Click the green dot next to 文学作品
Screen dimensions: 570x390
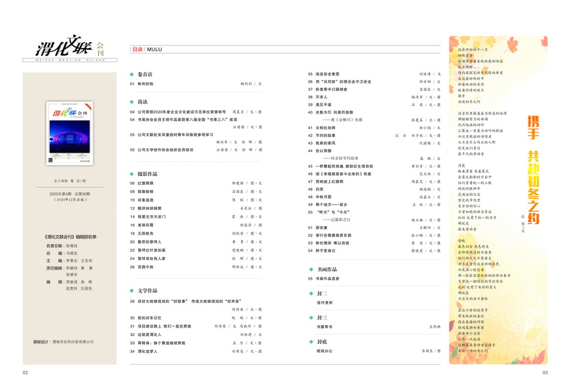pyautogui.click(x=132, y=291)
